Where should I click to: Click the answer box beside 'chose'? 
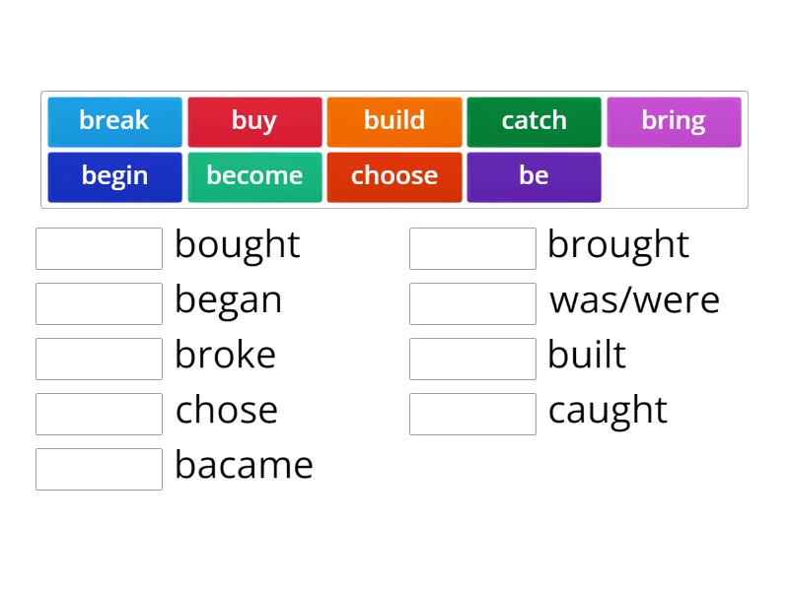99,414
